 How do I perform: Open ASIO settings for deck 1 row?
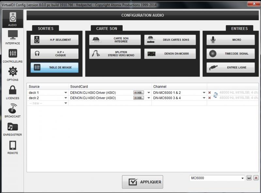(x=138, y=93)
